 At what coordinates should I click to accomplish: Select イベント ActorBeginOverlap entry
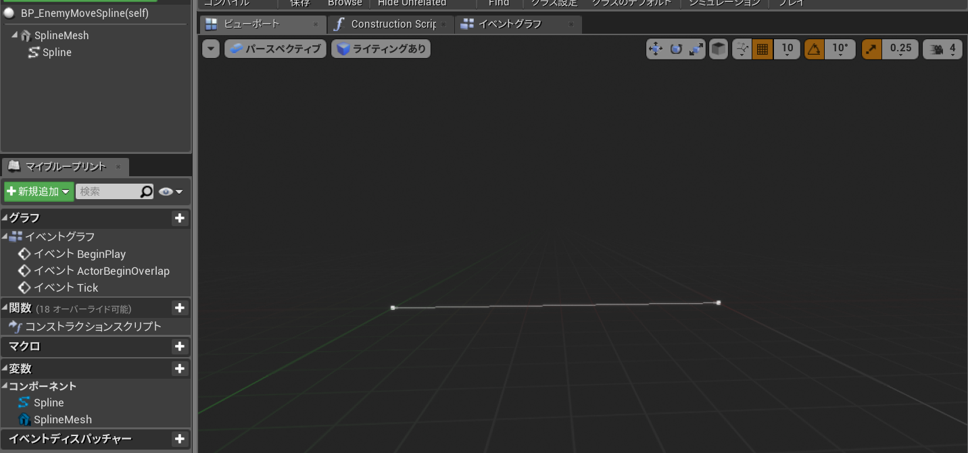coord(101,271)
